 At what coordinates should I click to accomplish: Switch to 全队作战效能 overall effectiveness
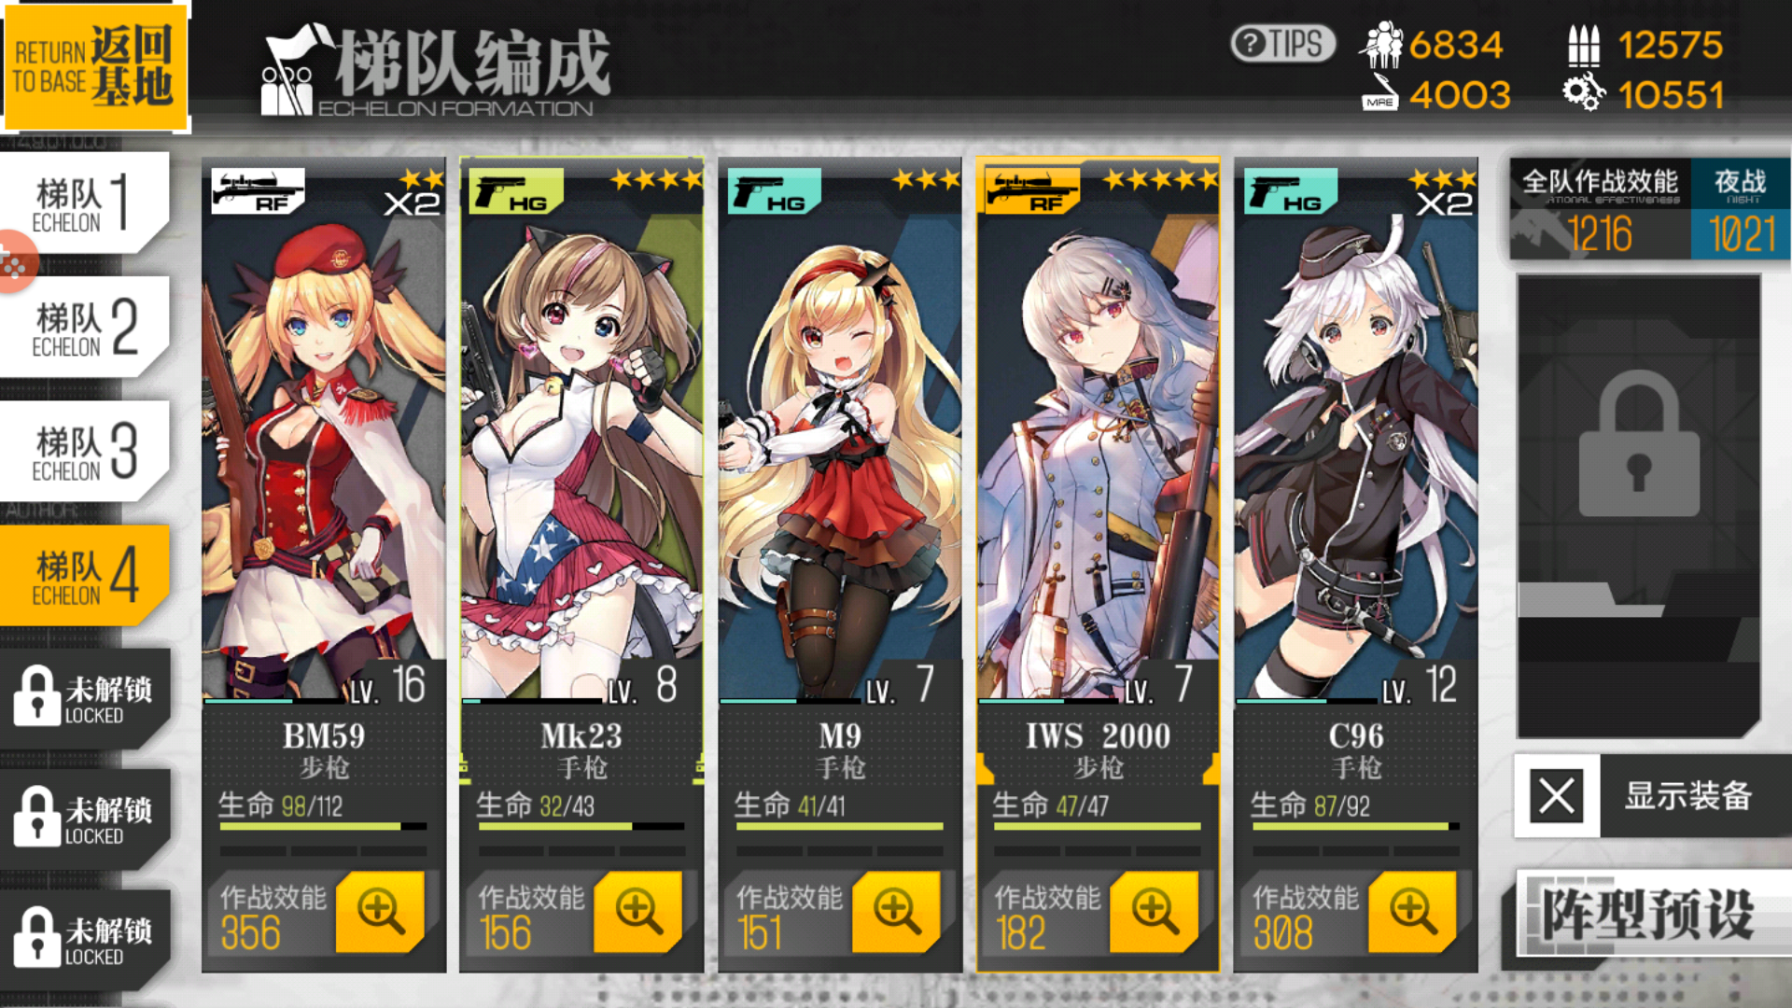point(1600,209)
